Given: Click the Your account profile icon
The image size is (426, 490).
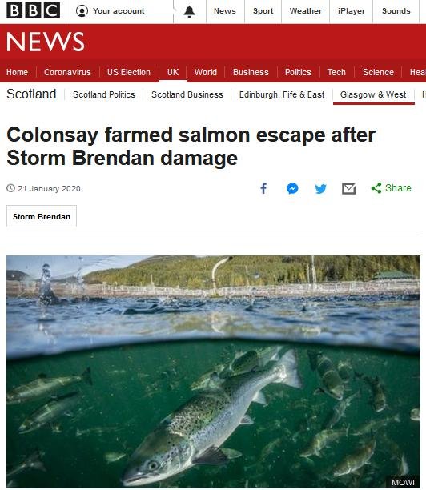Looking at the screenshot, I should [x=82, y=11].
